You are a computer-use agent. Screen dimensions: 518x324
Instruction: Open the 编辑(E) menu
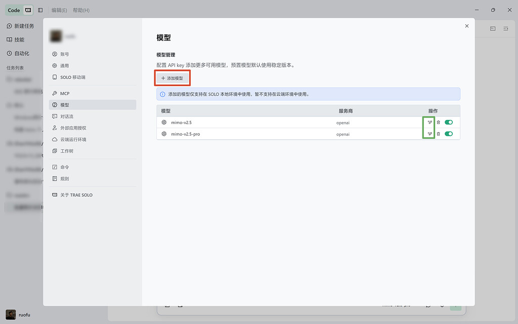click(x=59, y=10)
